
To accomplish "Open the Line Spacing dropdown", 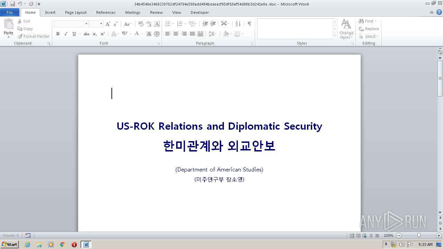I will pyautogui.click(x=213, y=34).
